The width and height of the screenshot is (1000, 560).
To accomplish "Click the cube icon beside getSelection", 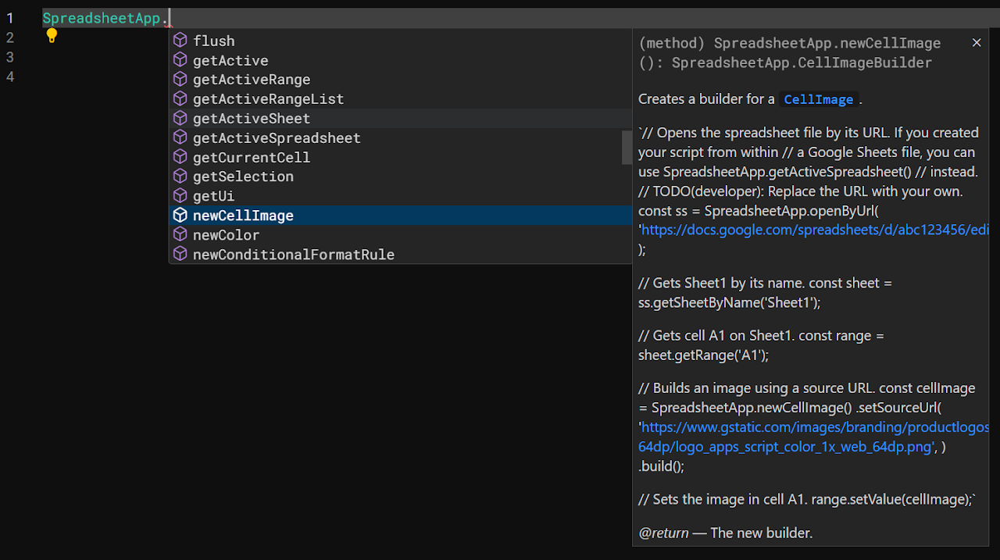I will [x=180, y=177].
